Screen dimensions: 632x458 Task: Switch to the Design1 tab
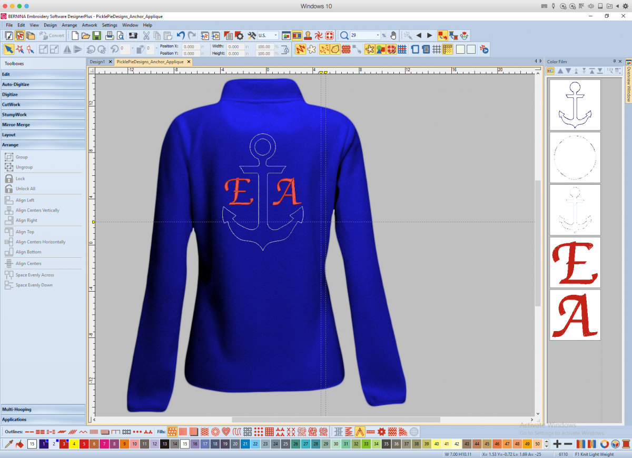[x=99, y=62]
